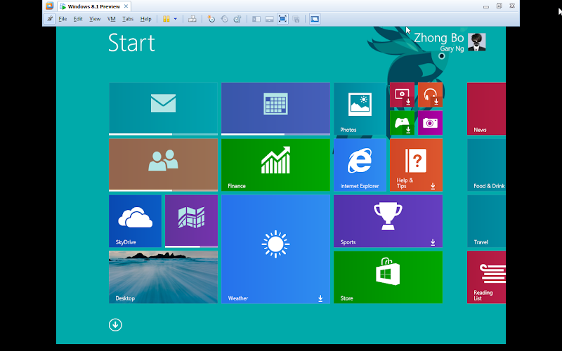Open the View menu

pos(95,19)
